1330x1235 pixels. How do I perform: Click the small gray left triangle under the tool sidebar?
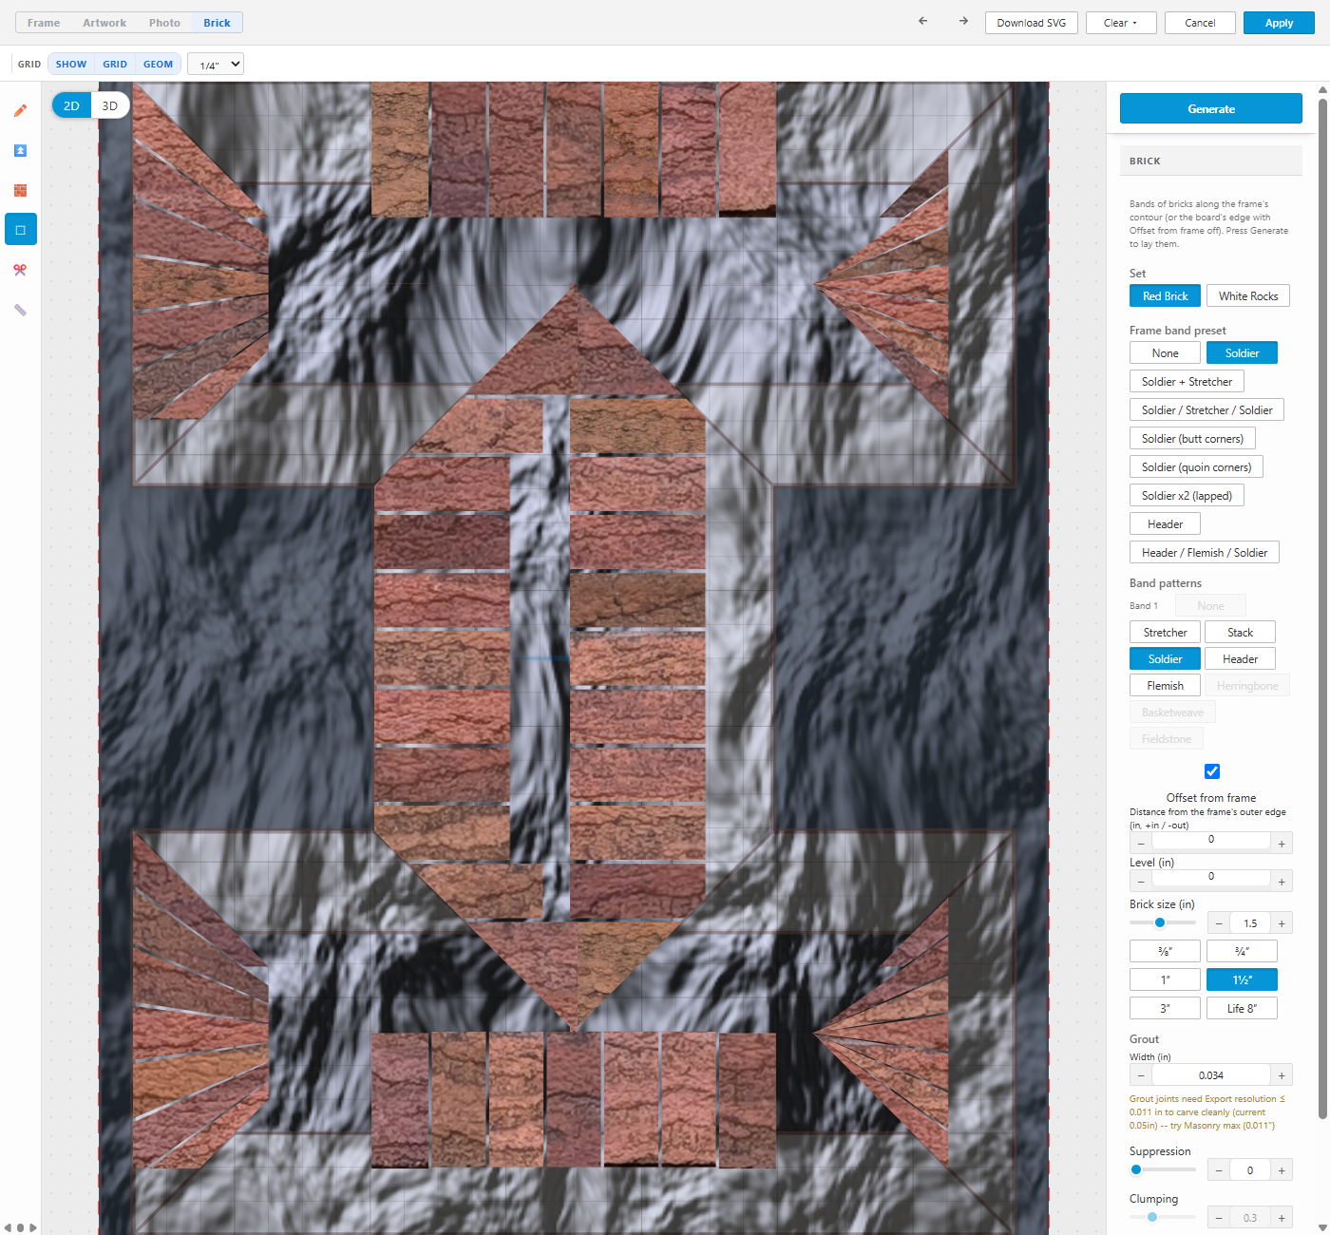coord(8,1227)
